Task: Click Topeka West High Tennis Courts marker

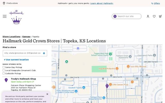Action: 110,54
